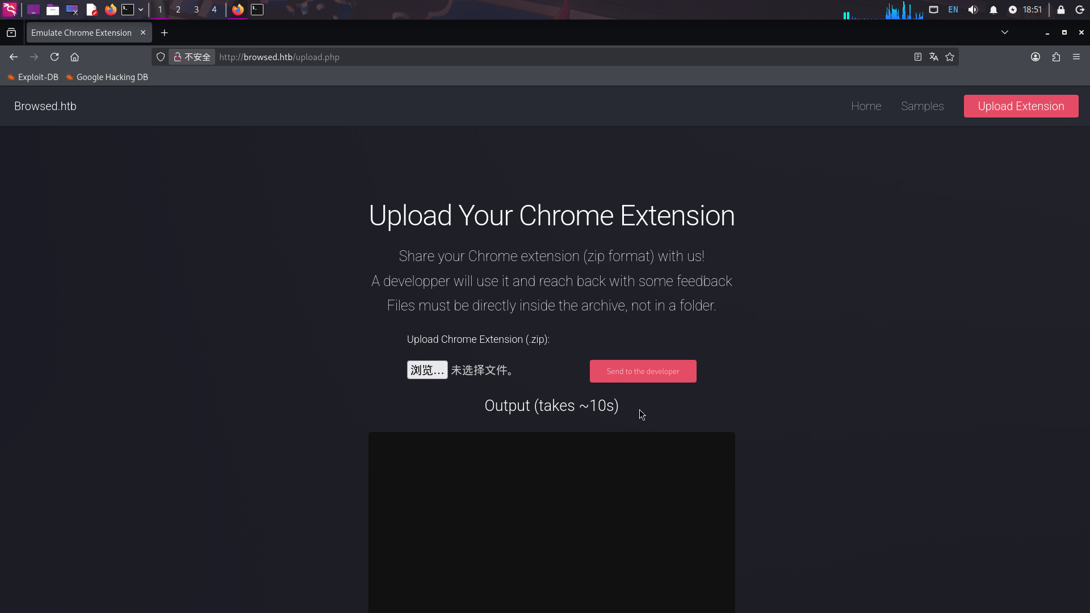
Task: Expand the list all tabs chevron
Action: tap(1005, 32)
